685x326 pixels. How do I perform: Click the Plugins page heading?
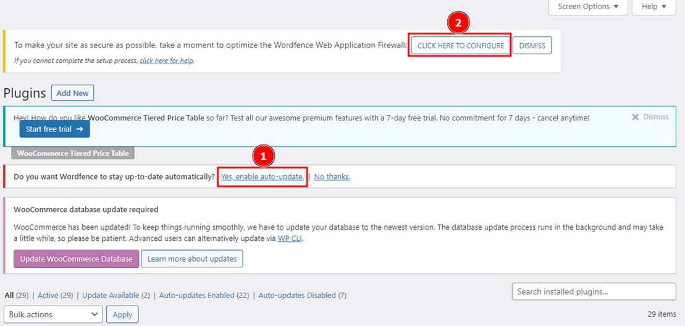pyautogui.click(x=25, y=93)
